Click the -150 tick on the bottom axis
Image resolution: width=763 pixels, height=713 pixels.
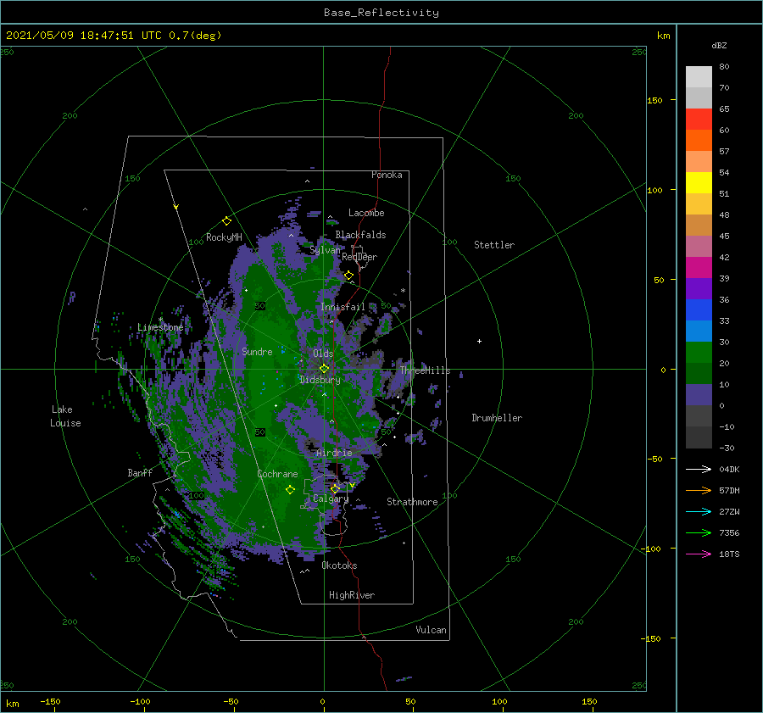(50, 701)
